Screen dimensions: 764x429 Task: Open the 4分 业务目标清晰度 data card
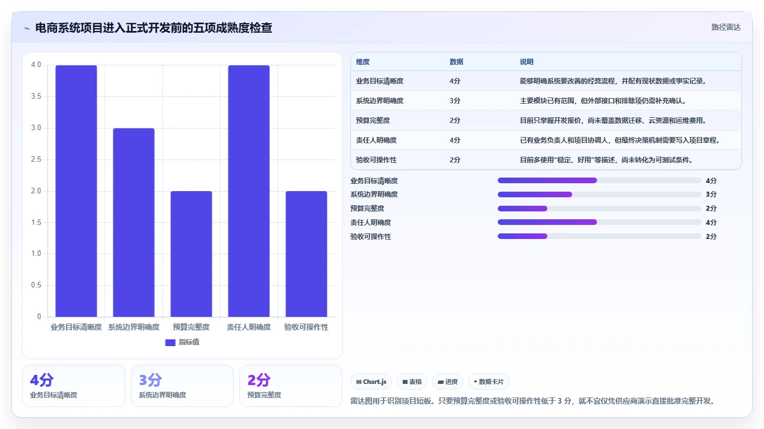(73, 386)
